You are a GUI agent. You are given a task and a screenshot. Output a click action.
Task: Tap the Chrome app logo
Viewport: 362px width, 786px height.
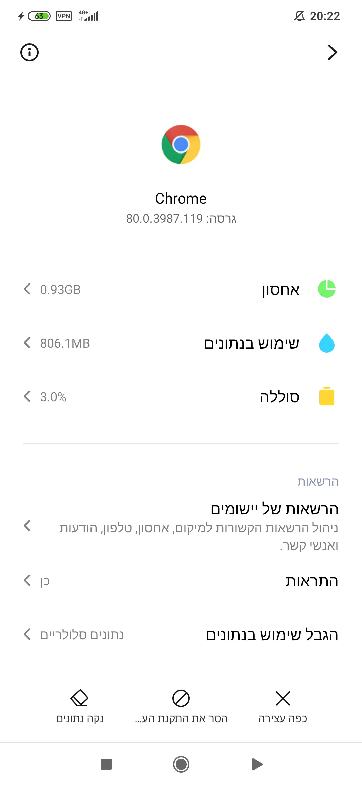click(181, 144)
